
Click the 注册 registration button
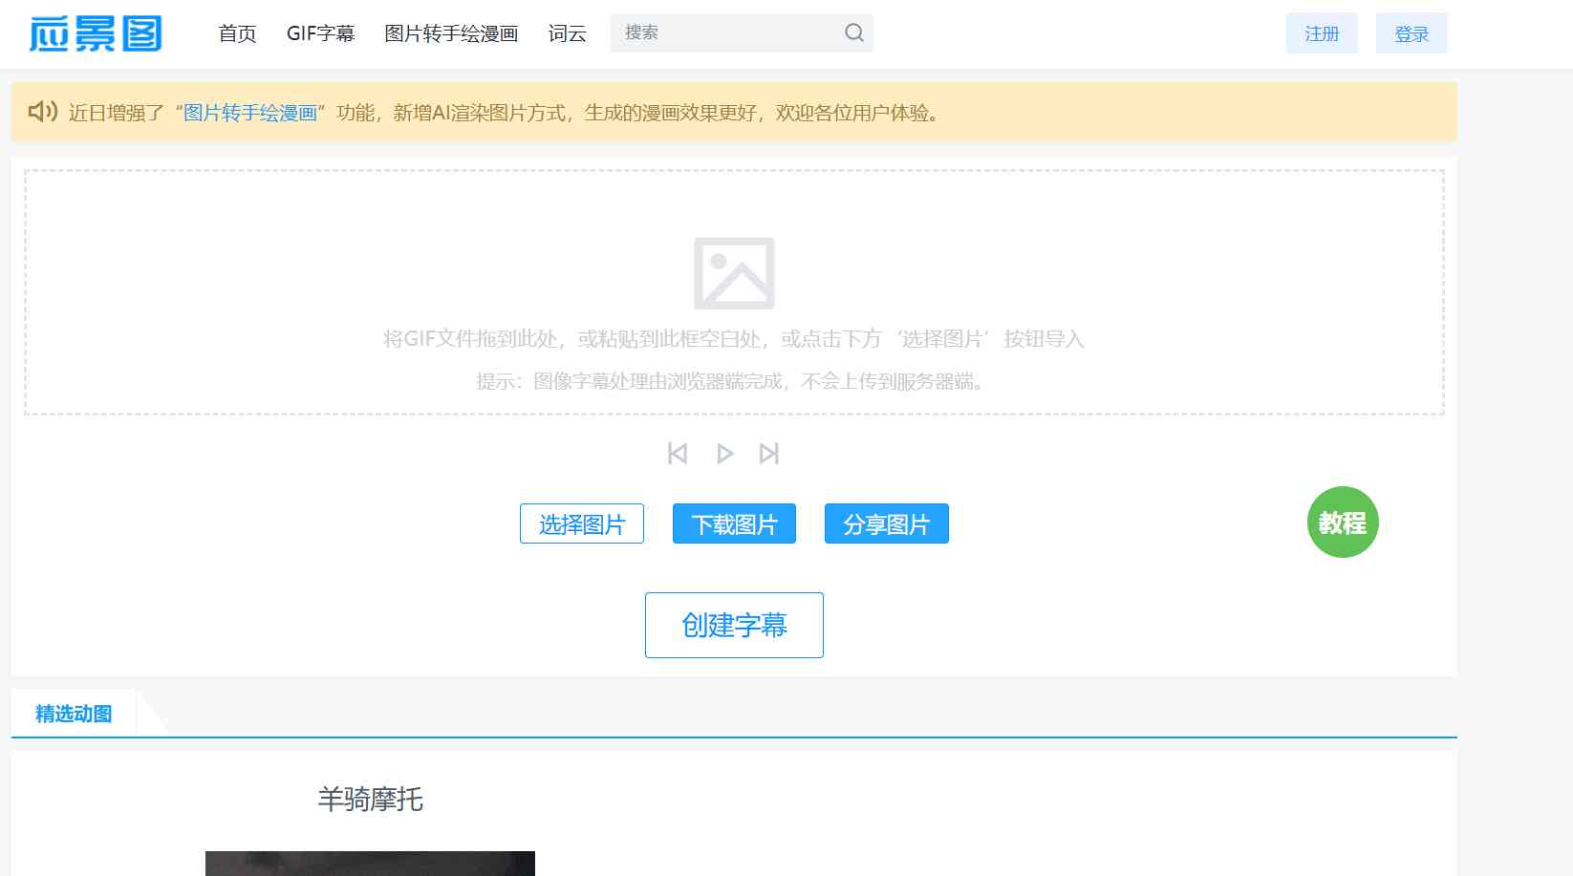click(1321, 33)
